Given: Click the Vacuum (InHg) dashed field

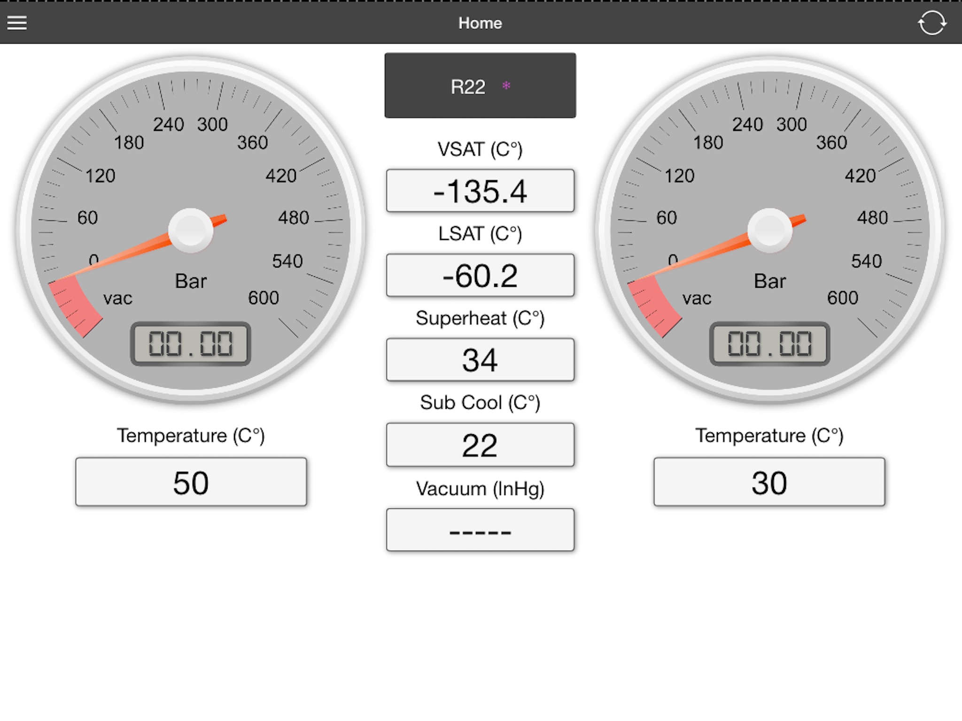Looking at the screenshot, I should tap(480, 530).
